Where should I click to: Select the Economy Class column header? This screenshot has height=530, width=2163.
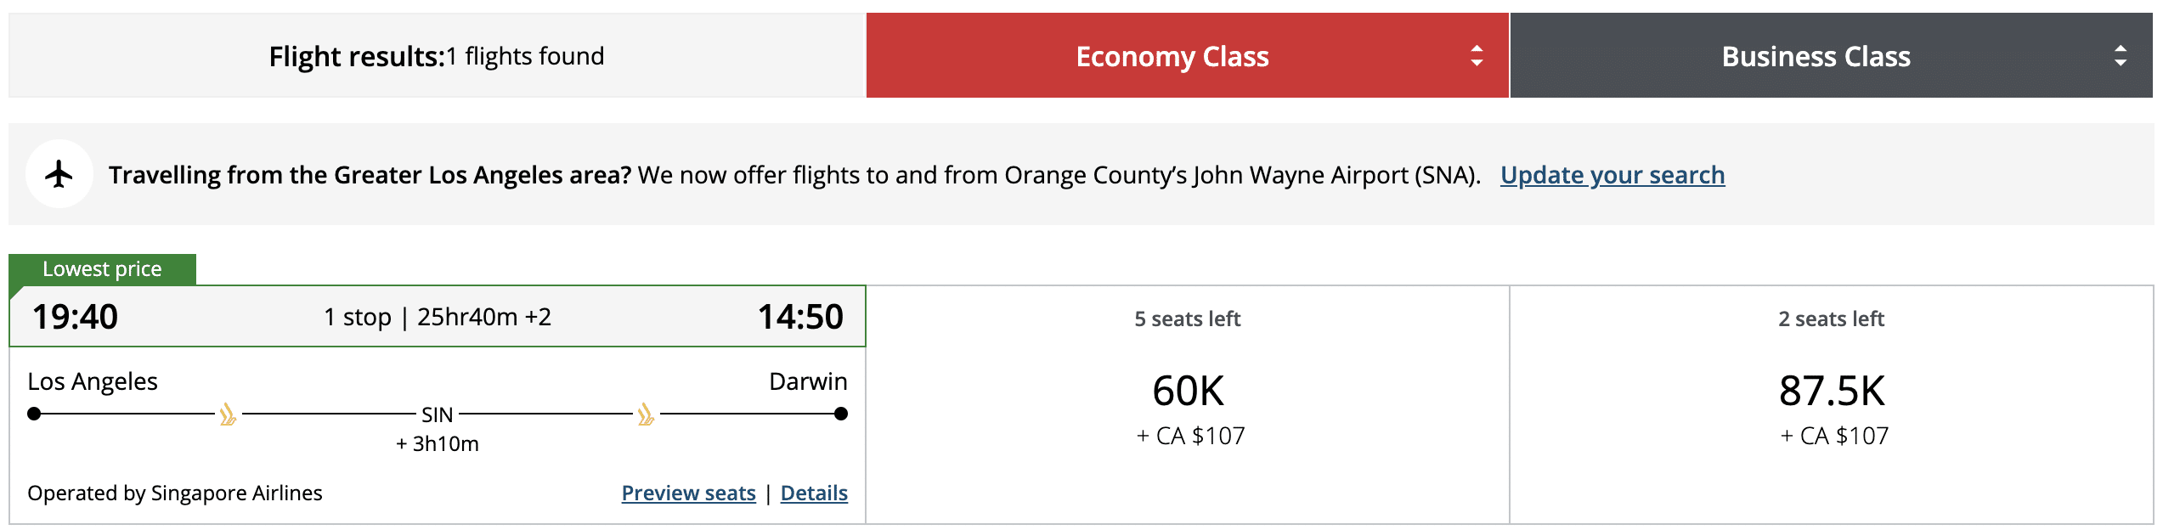click(1172, 56)
